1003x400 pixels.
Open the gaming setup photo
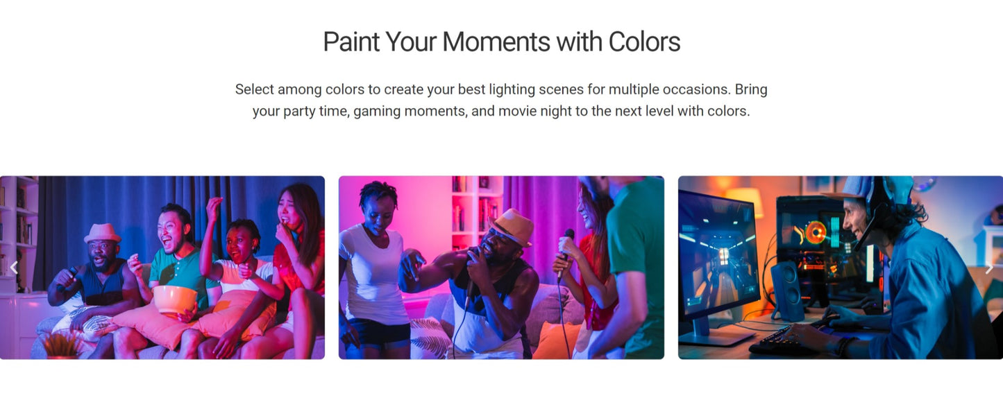coord(840,267)
